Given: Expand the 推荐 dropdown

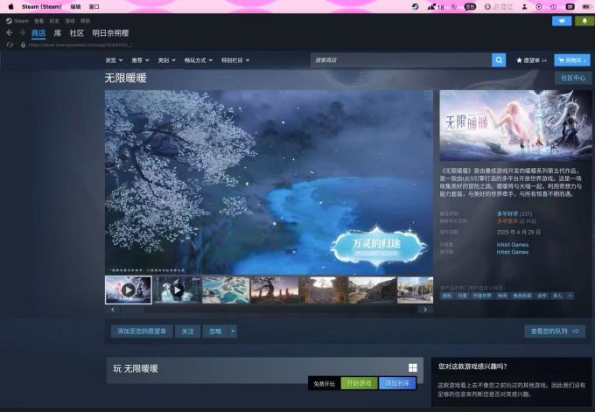Looking at the screenshot, I should click(140, 60).
